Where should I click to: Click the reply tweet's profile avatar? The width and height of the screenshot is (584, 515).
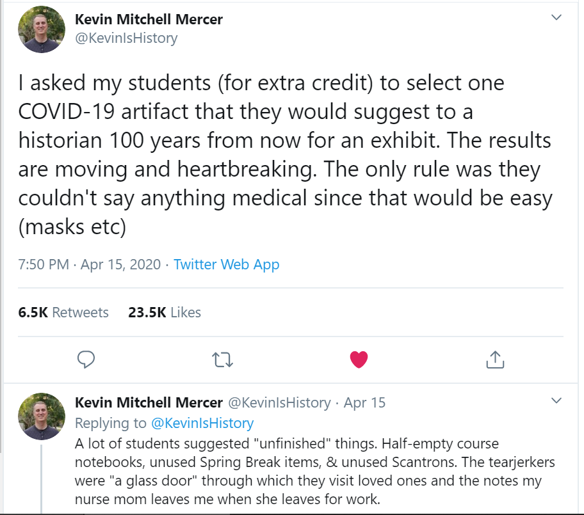pyautogui.click(x=41, y=416)
